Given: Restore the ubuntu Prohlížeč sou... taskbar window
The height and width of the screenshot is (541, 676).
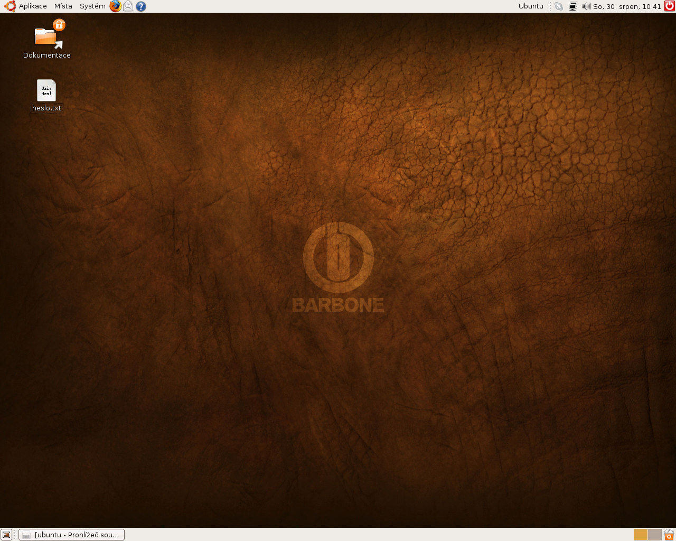Looking at the screenshot, I should coord(72,535).
